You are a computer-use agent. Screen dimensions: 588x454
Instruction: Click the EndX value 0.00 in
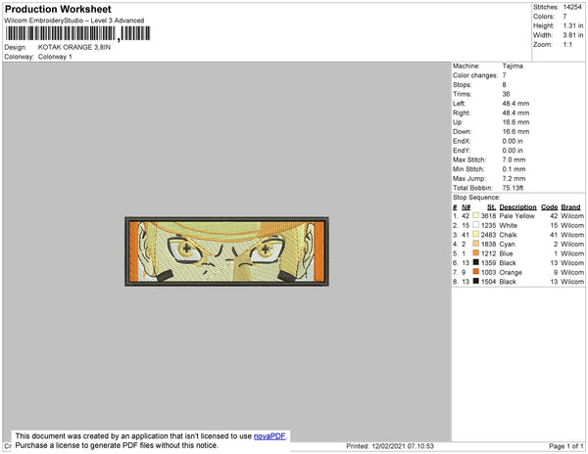(513, 141)
